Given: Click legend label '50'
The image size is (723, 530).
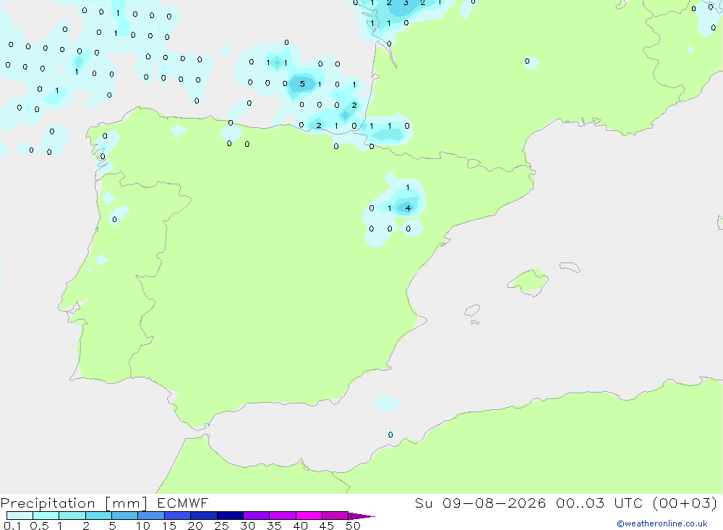Looking at the screenshot, I should coord(353,526).
